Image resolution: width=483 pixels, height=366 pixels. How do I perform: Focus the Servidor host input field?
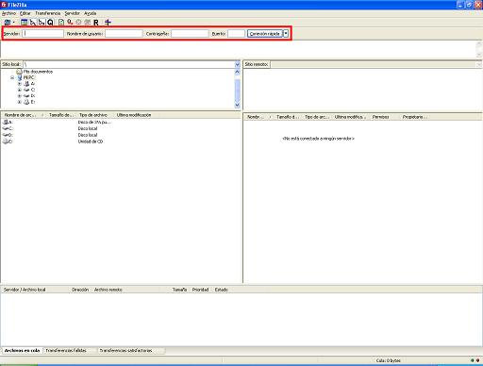(43, 33)
